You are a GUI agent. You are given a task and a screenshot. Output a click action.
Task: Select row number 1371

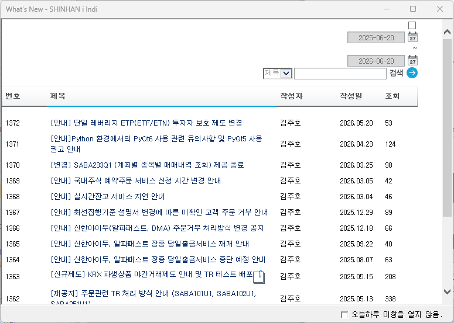(x=12, y=144)
